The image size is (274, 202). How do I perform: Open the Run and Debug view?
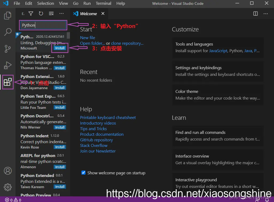coord(7,65)
